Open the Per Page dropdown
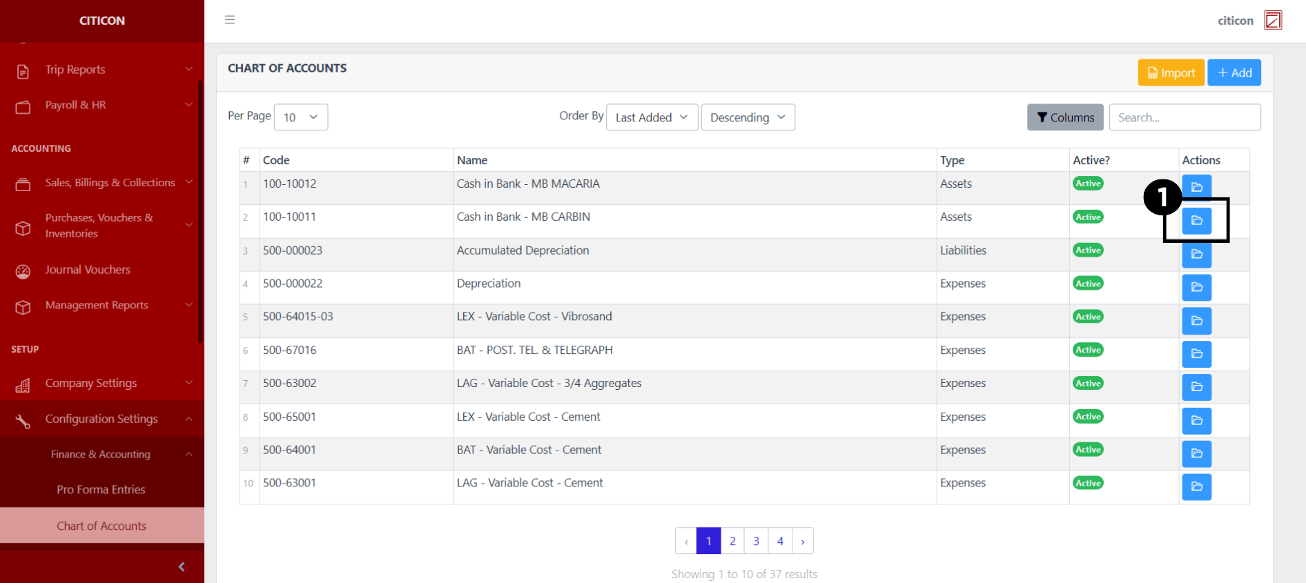Image resolution: width=1306 pixels, height=583 pixels. pos(300,117)
